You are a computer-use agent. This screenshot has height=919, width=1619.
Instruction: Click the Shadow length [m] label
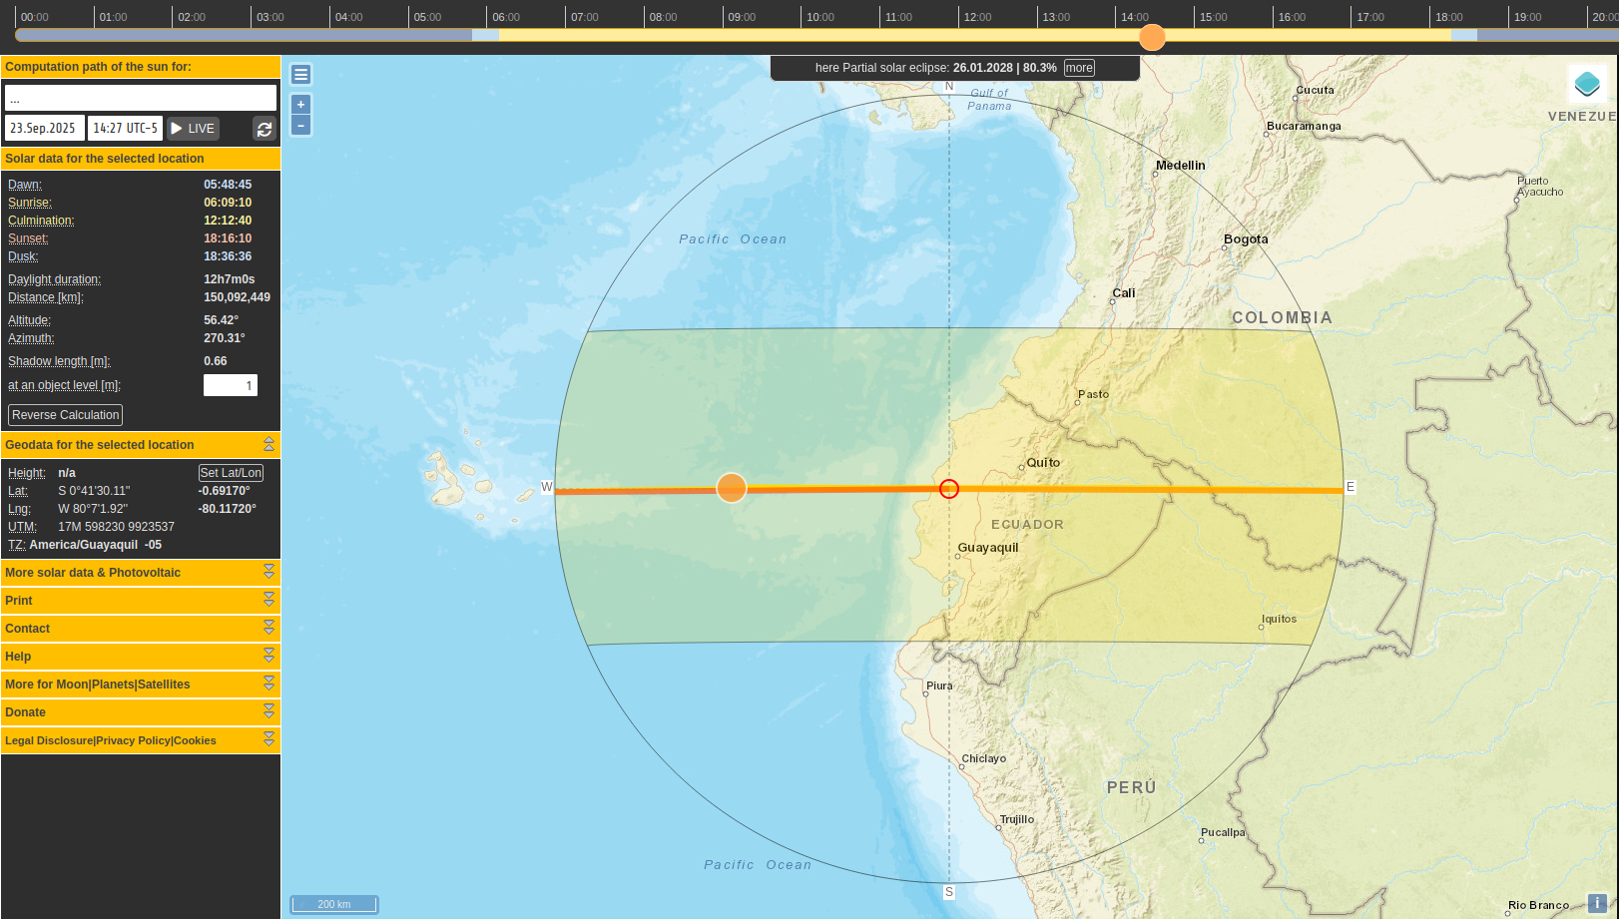tap(59, 361)
